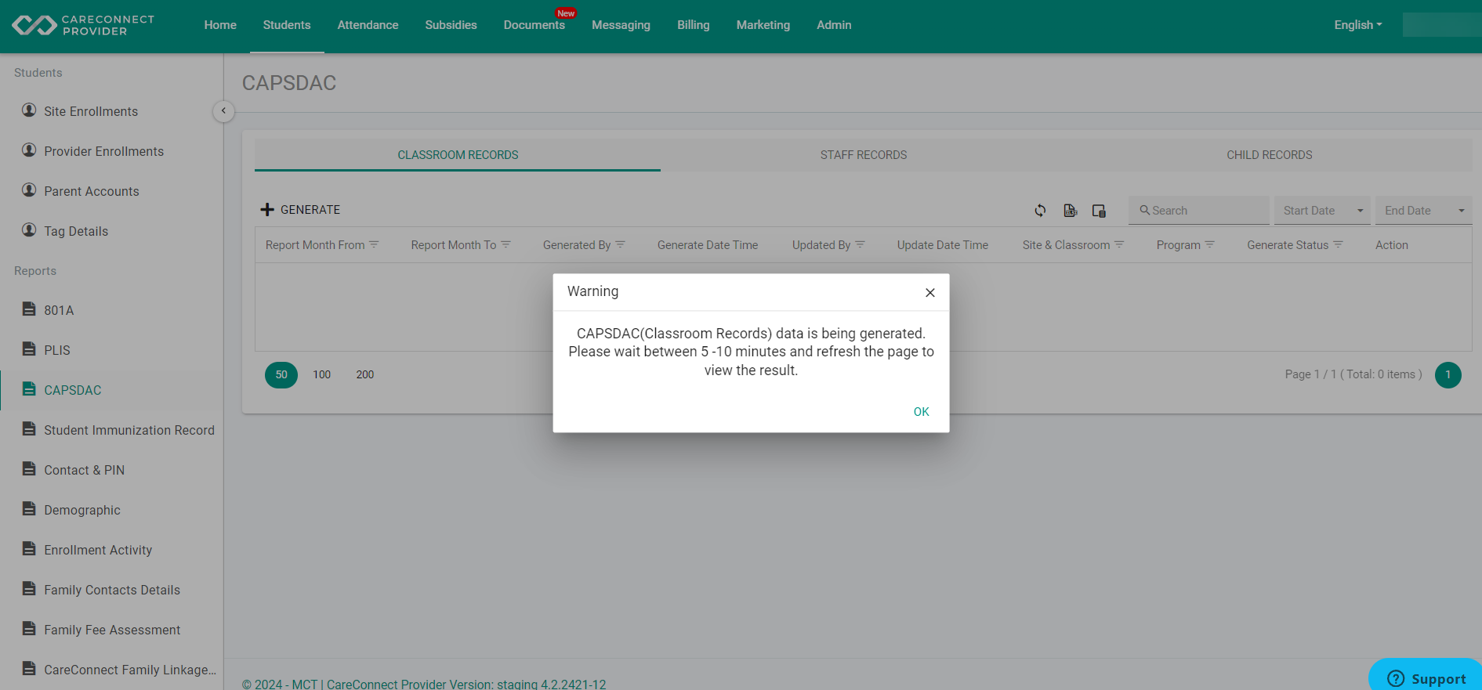Open the Start Date dropdown
Screen dimensions: 1482x690
[1322, 211]
